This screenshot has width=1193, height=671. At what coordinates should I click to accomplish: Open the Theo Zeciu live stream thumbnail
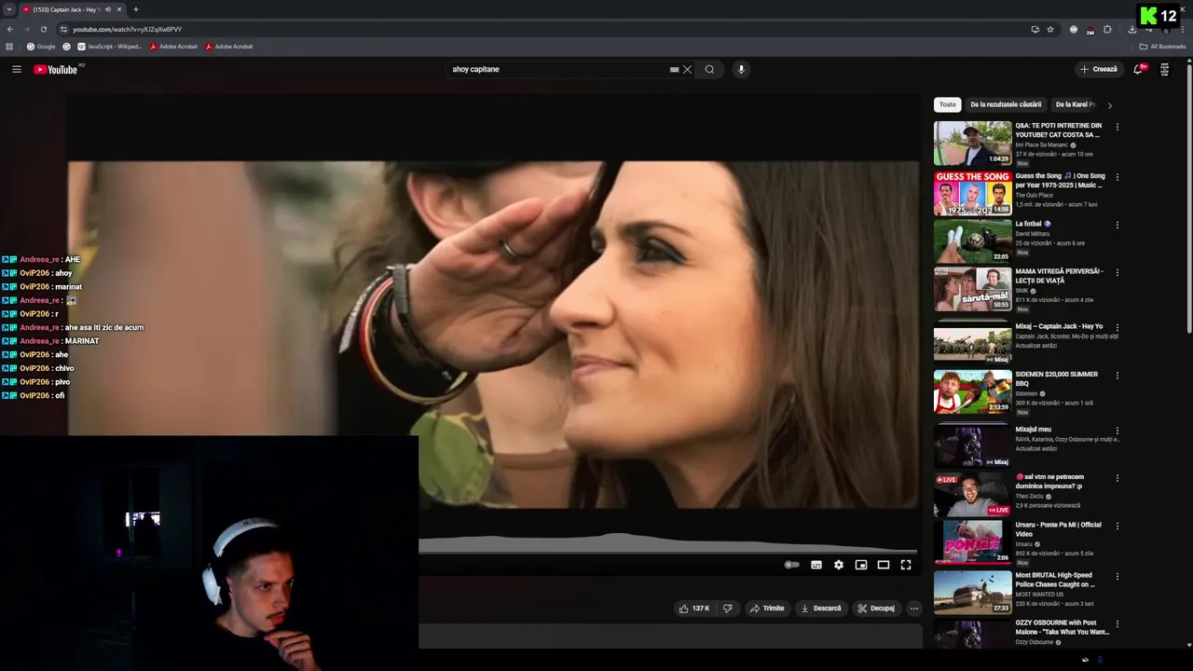coord(972,495)
